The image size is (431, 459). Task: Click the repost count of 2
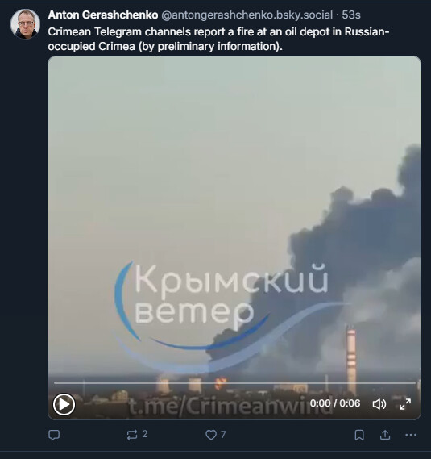click(145, 434)
